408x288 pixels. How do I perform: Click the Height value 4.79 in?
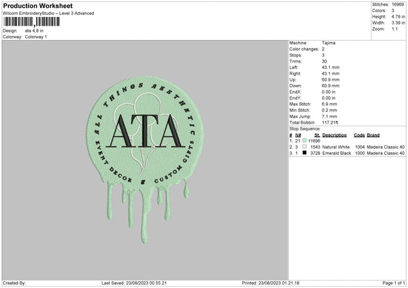[398, 16]
